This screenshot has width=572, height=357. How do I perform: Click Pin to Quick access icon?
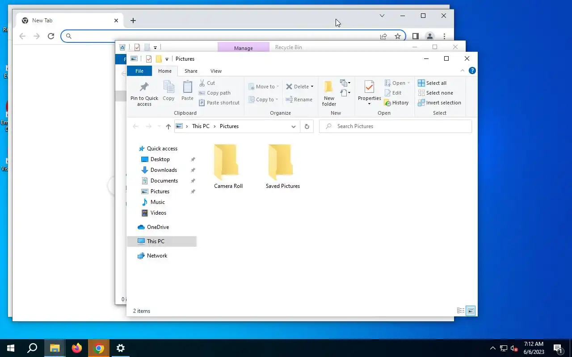(144, 87)
